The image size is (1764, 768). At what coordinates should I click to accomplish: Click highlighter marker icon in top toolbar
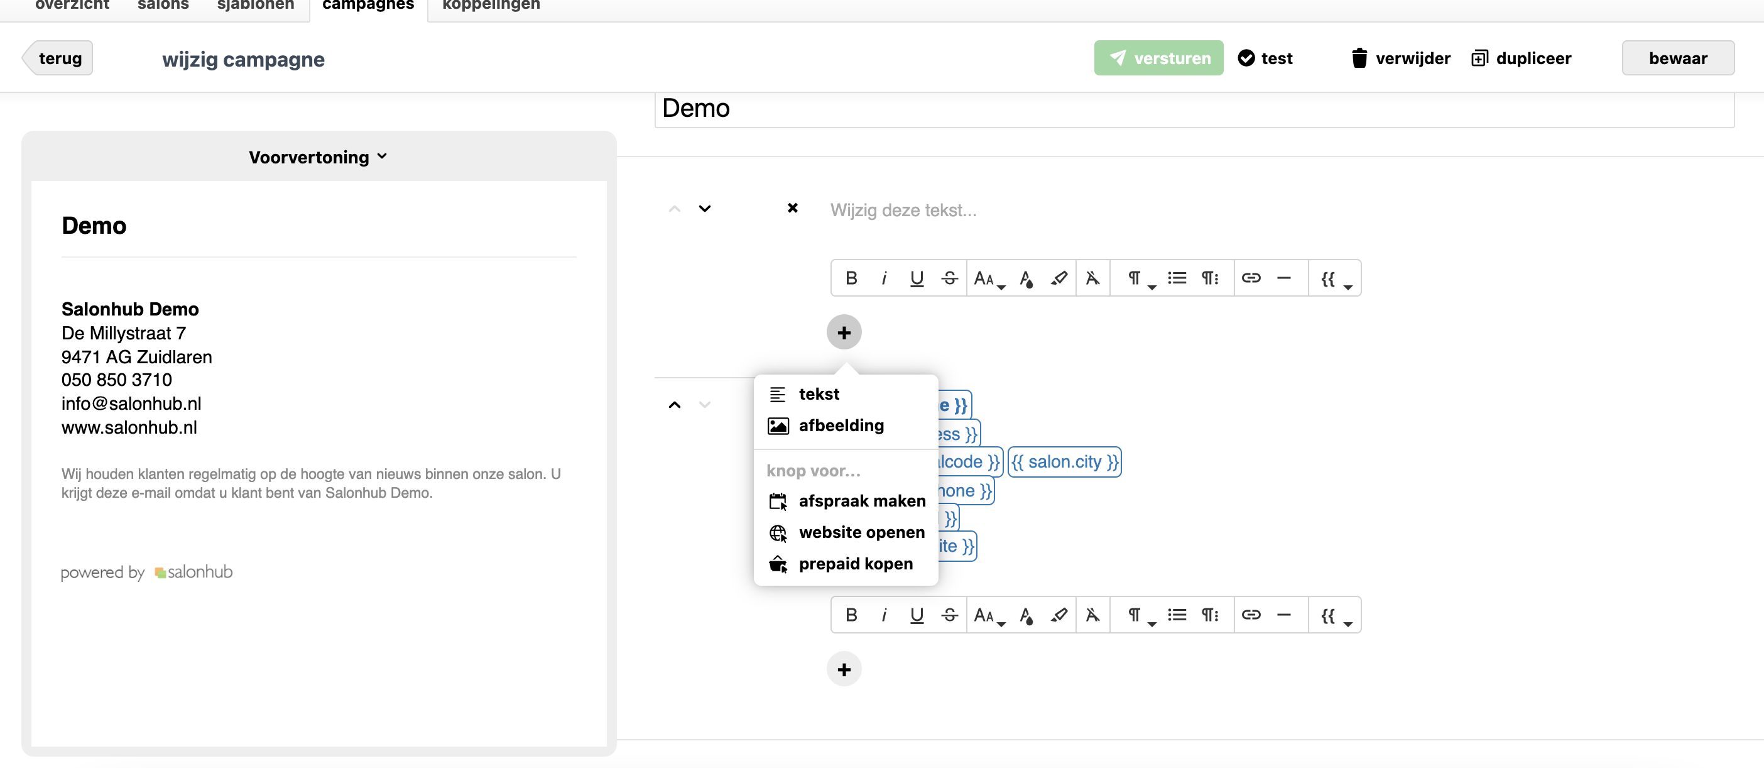tap(1059, 278)
